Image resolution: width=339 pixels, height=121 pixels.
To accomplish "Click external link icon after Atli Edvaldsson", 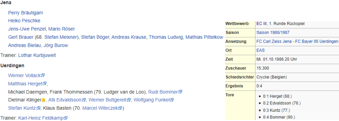I will pyautogui.click(x=84, y=100).
